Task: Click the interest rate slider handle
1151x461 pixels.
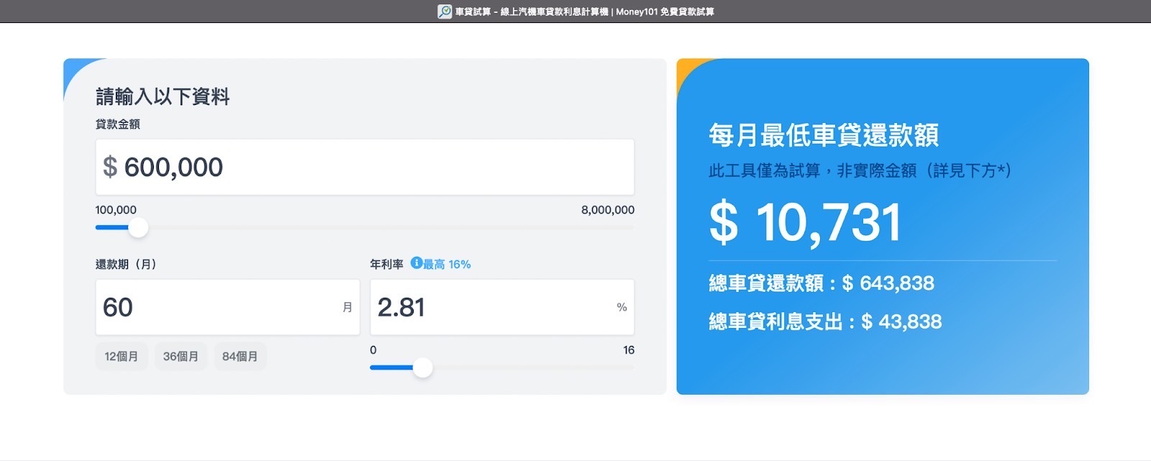Action: point(423,368)
